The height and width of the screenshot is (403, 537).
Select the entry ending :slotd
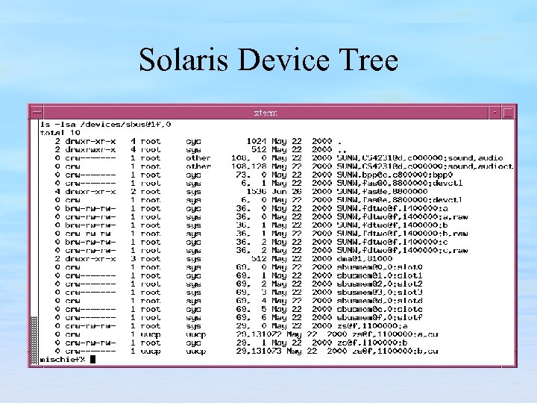point(380,301)
